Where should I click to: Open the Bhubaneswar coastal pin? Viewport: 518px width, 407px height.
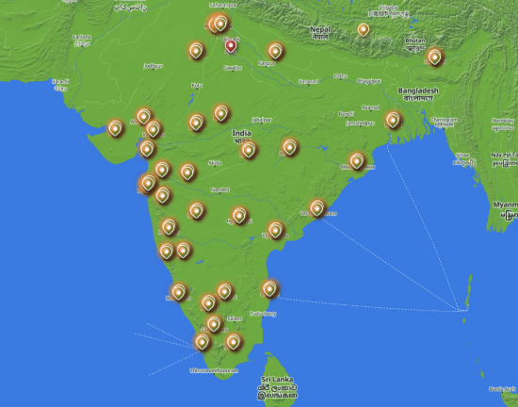[x=356, y=161]
